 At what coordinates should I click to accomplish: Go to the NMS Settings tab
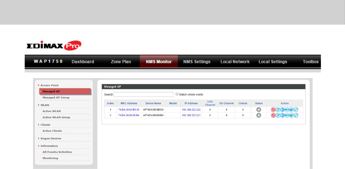197,62
